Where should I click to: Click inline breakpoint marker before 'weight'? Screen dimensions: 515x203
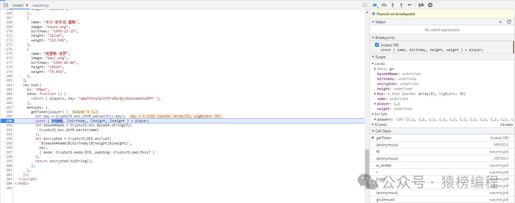pyautogui.click(x=111, y=121)
